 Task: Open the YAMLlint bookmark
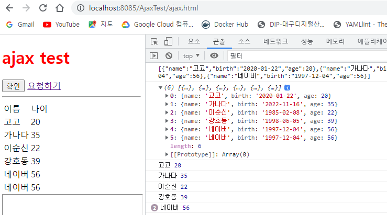[360, 25]
